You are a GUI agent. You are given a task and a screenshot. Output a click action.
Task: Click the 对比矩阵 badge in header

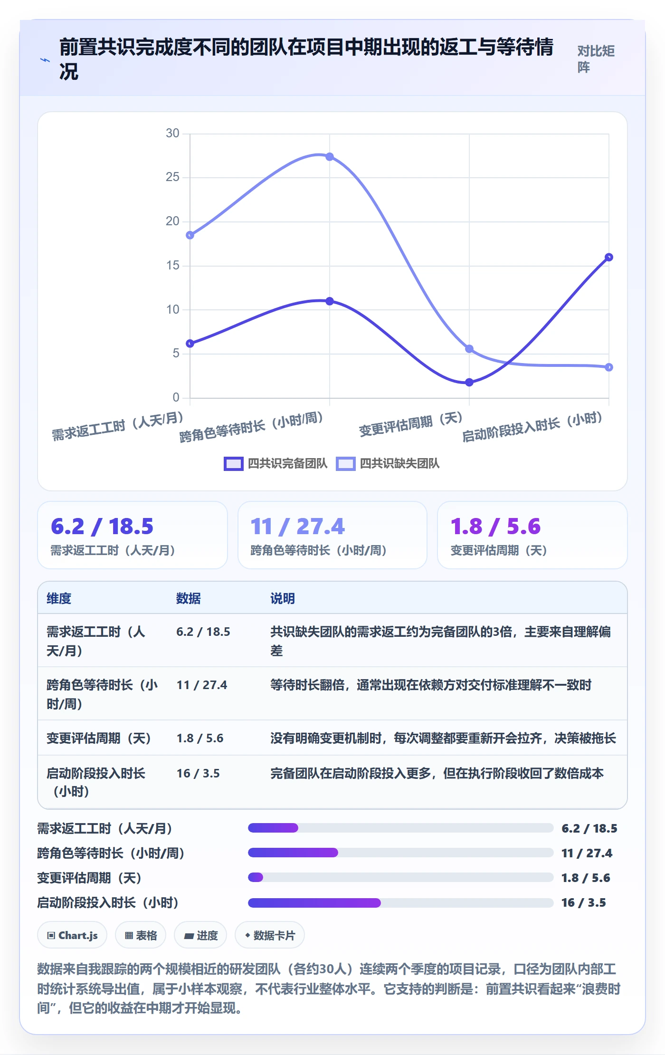[x=596, y=59]
